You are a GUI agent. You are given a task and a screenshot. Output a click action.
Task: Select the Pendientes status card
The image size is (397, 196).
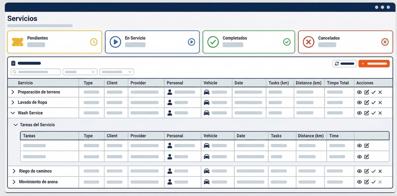55,42
